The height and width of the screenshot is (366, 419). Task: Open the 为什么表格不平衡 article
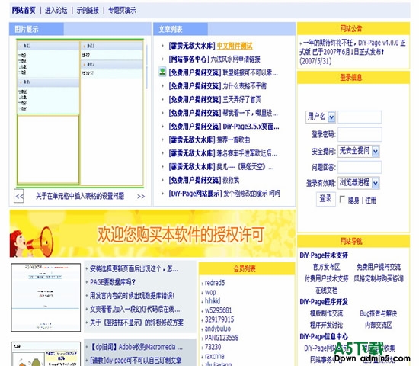coord(245,86)
